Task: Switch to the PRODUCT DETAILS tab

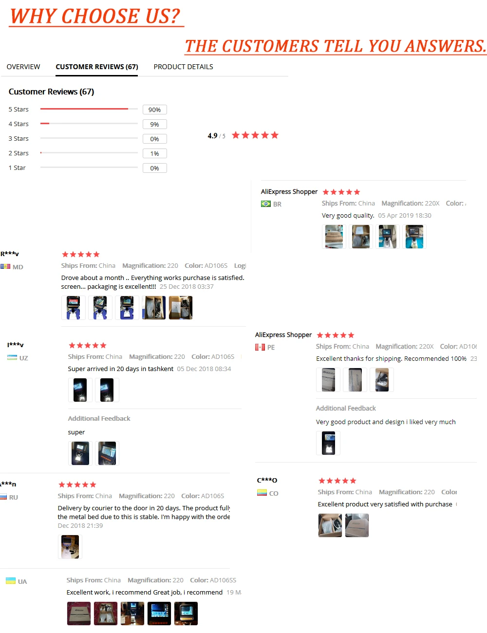Action: pyautogui.click(x=183, y=67)
